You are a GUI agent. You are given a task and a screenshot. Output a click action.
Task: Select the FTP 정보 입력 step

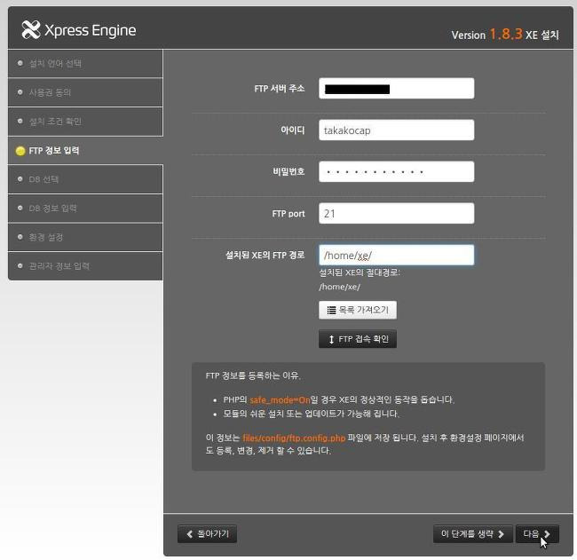85,151
